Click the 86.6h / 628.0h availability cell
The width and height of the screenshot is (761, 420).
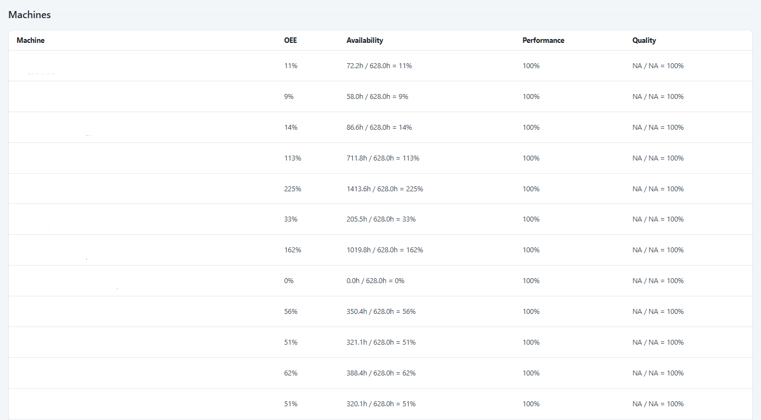(x=379, y=128)
